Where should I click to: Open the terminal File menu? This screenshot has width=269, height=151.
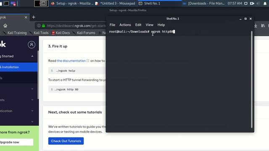click(x=112, y=25)
